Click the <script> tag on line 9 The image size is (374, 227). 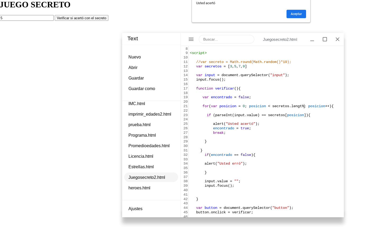click(198, 53)
